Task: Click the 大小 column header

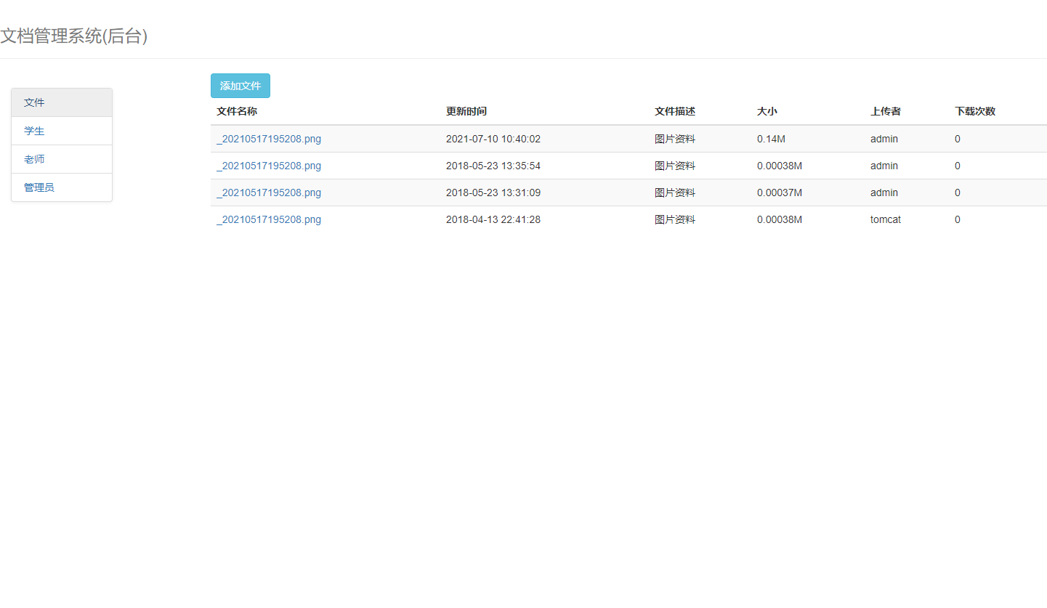Action: coord(767,111)
